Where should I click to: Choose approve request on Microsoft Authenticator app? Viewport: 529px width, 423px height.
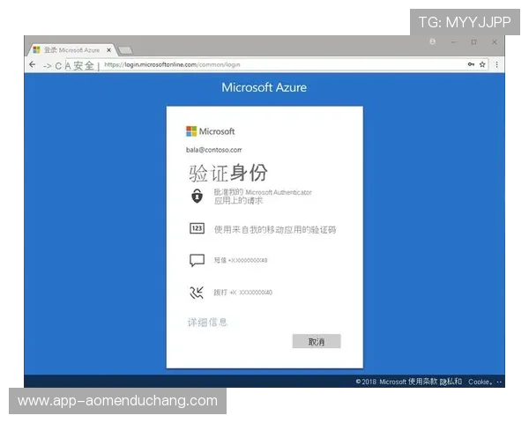tap(263, 196)
